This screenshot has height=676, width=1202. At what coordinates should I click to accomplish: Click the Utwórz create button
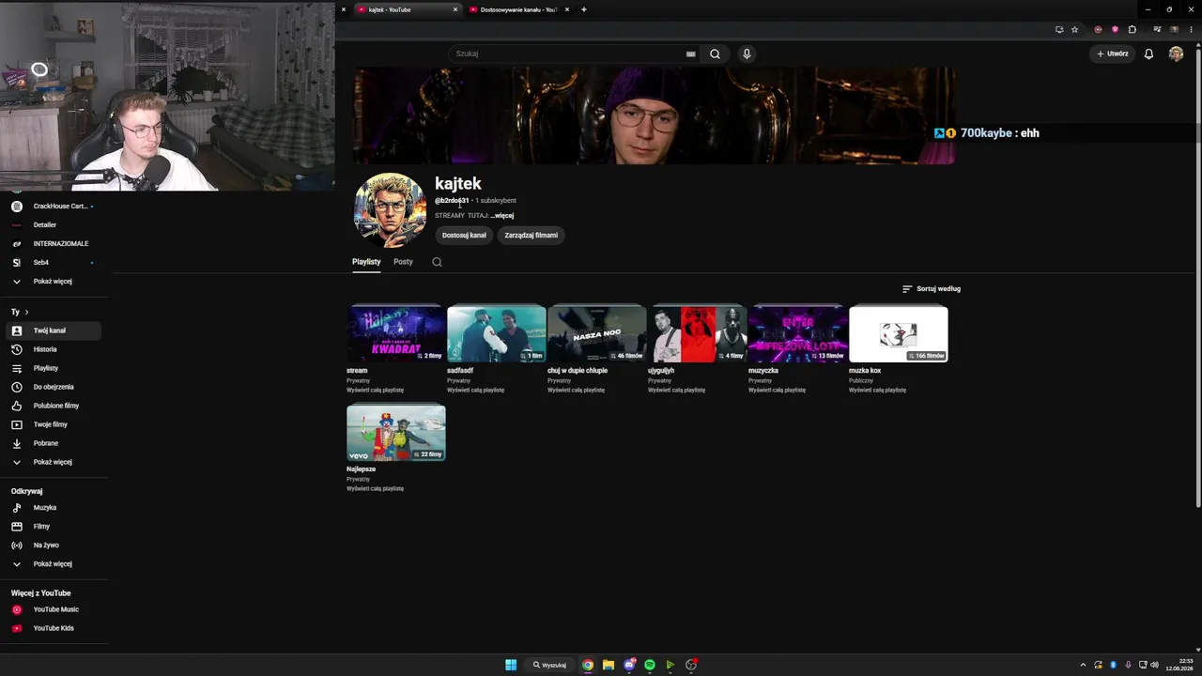tap(1113, 54)
